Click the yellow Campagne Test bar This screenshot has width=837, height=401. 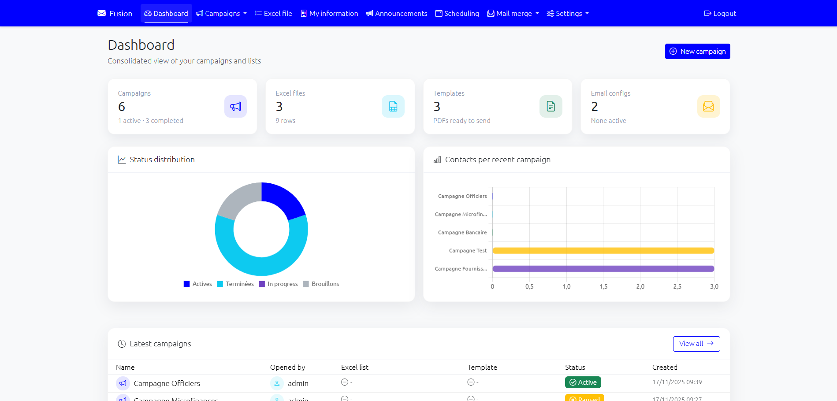click(x=603, y=251)
